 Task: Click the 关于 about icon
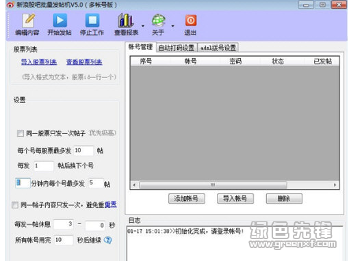pyautogui.click(x=158, y=20)
